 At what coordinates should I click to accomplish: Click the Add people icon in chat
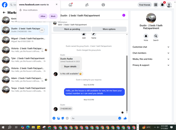[84, 34]
